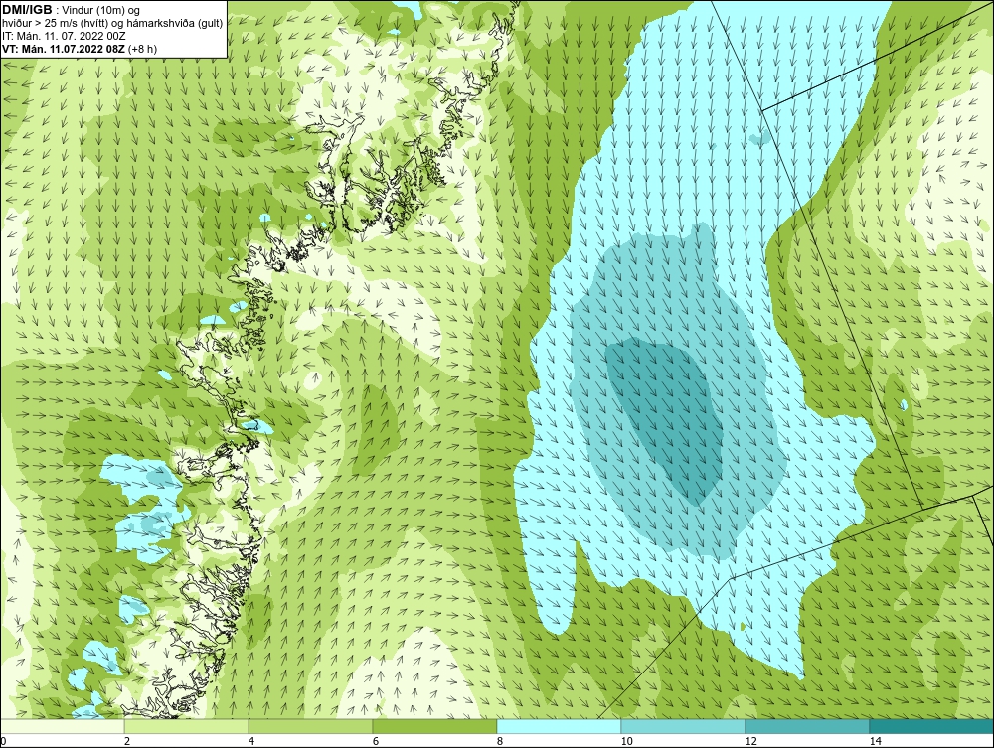Click the 0–2 m/s legend color swatch
The width and height of the screenshot is (994, 748).
click(x=62, y=726)
